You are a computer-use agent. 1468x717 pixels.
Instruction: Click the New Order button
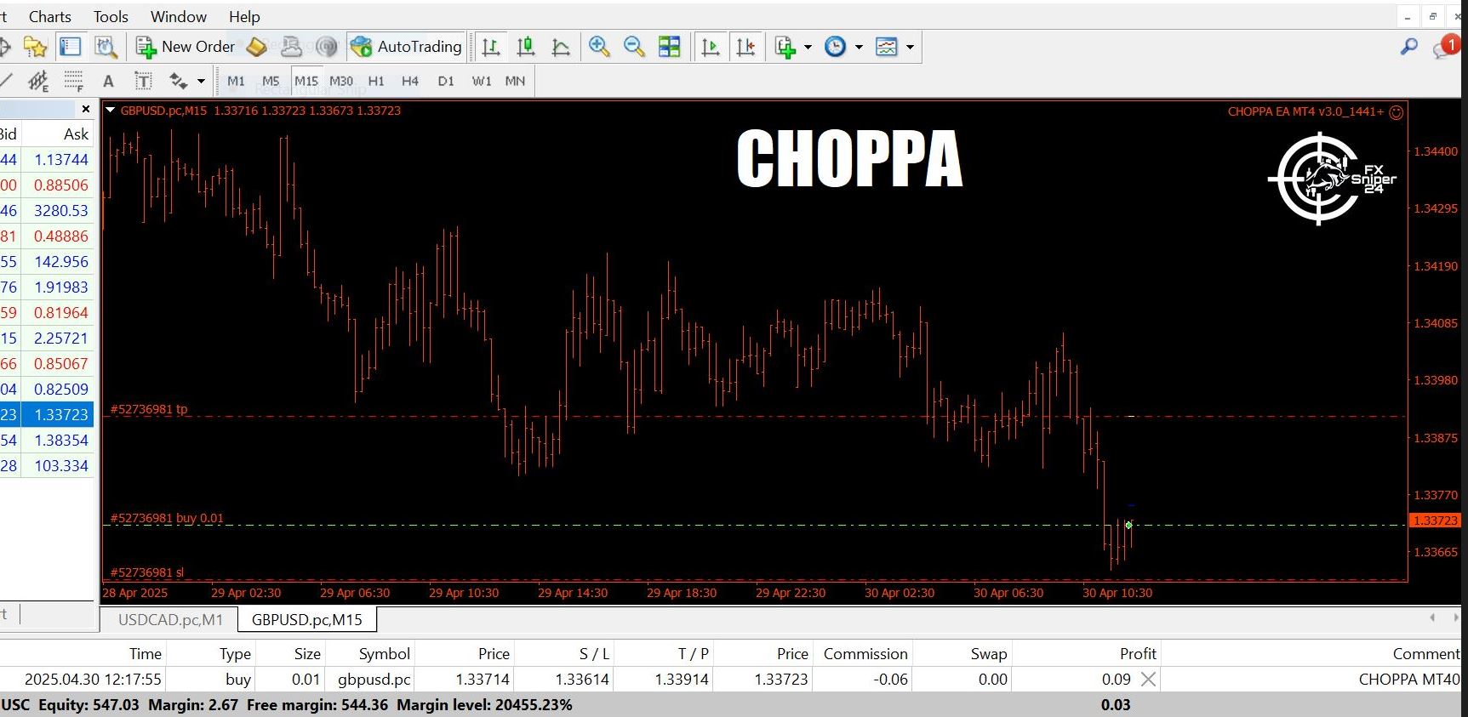point(186,47)
